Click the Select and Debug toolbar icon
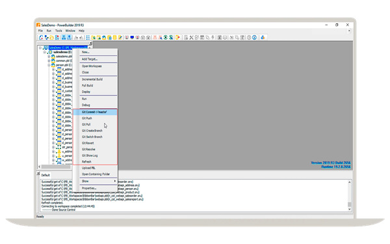 point(160,37)
